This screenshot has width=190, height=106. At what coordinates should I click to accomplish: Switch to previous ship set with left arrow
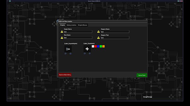click(65, 54)
